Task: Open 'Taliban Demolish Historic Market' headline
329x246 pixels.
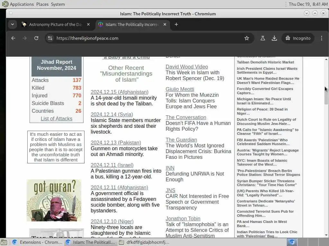Action: (x=265, y=62)
